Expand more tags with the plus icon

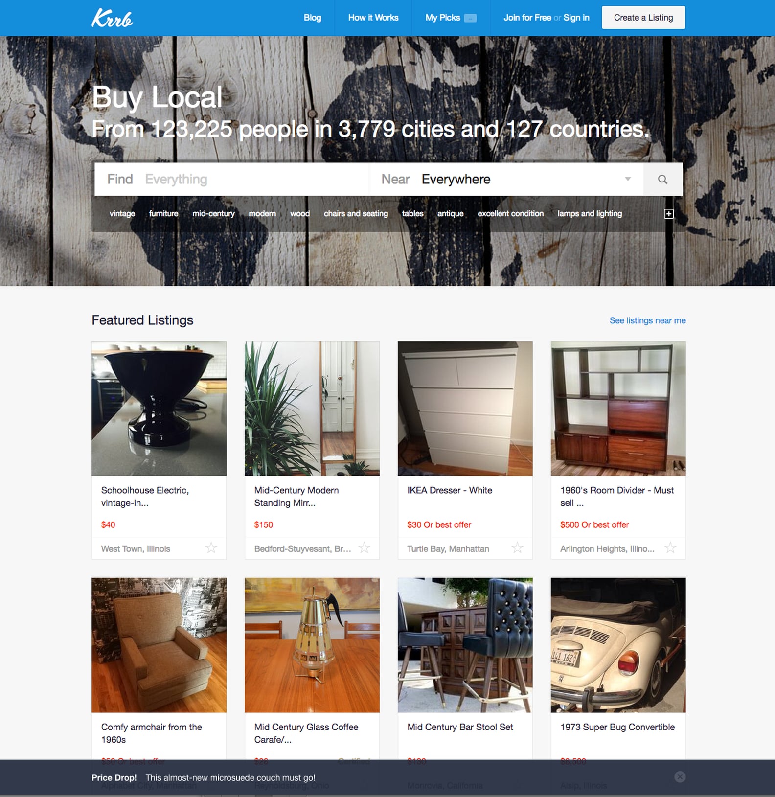coord(668,214)
